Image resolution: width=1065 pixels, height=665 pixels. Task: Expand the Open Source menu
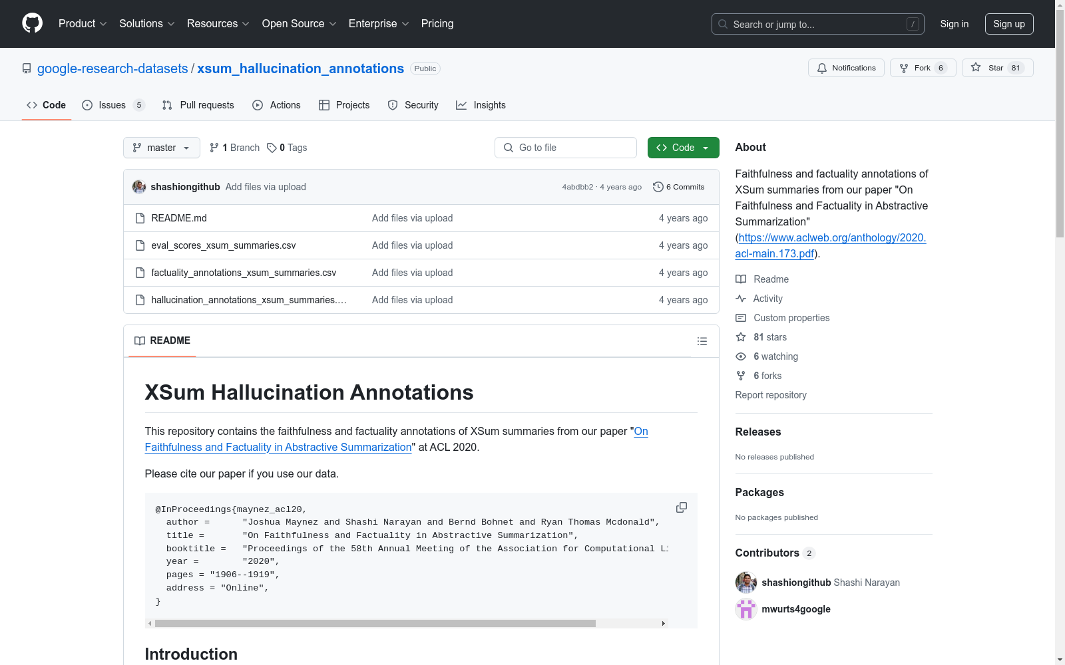coord(300,24)
